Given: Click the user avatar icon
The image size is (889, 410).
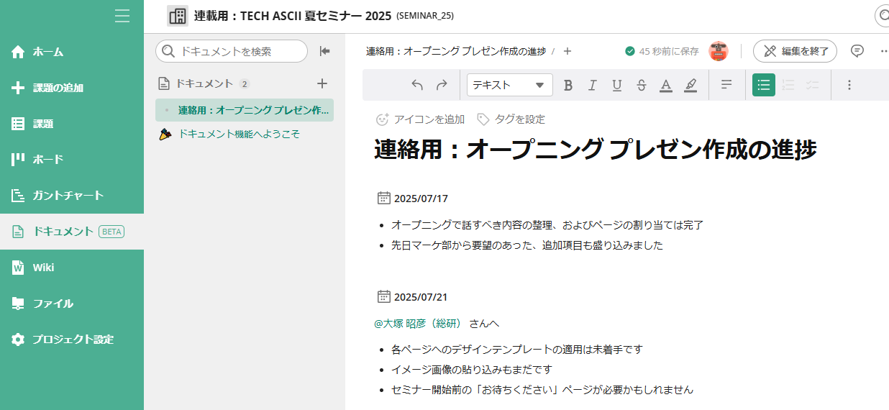Looking at the screenshot, I should click(718, 51).
